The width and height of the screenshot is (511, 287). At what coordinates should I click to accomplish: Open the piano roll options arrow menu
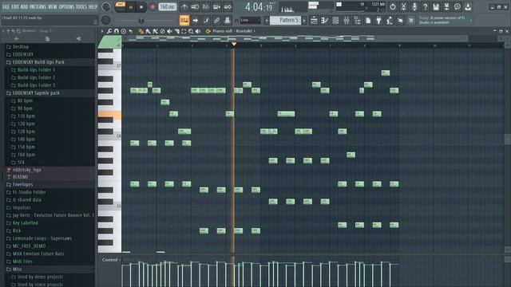102,31
